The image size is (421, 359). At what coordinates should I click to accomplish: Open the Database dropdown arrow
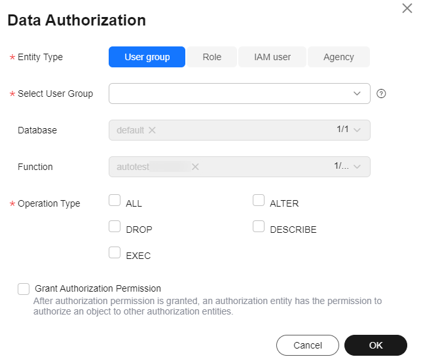[357, 130]
